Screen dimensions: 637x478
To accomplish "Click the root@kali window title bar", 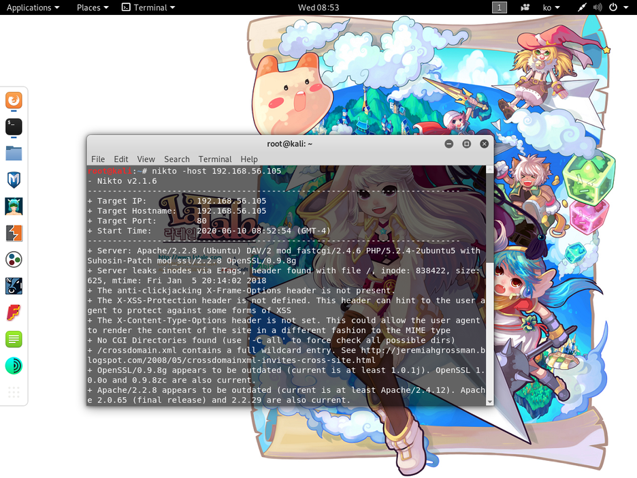I will [290, 144].
